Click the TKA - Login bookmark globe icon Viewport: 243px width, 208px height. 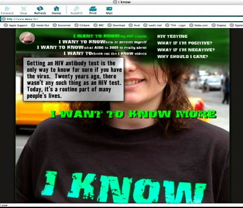[167, 25]
